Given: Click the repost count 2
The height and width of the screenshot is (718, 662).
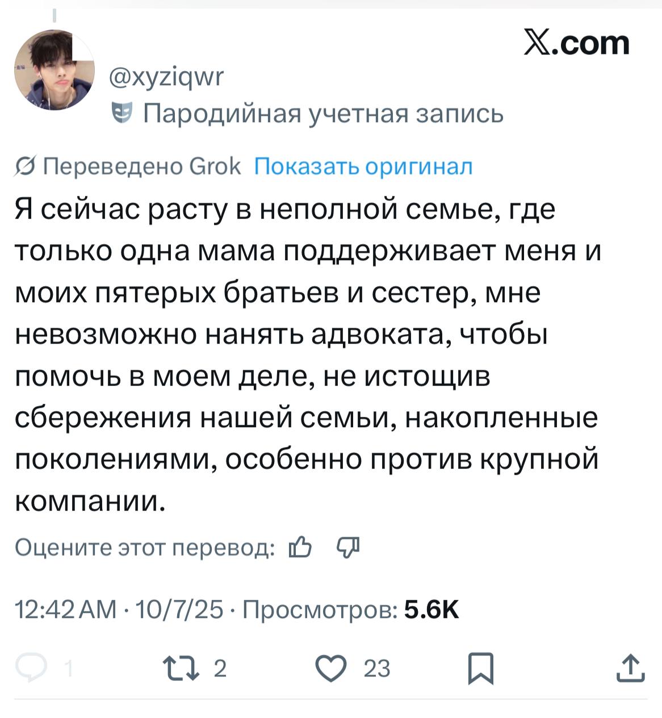Looking at the screenshot, I should pos(220,669).
